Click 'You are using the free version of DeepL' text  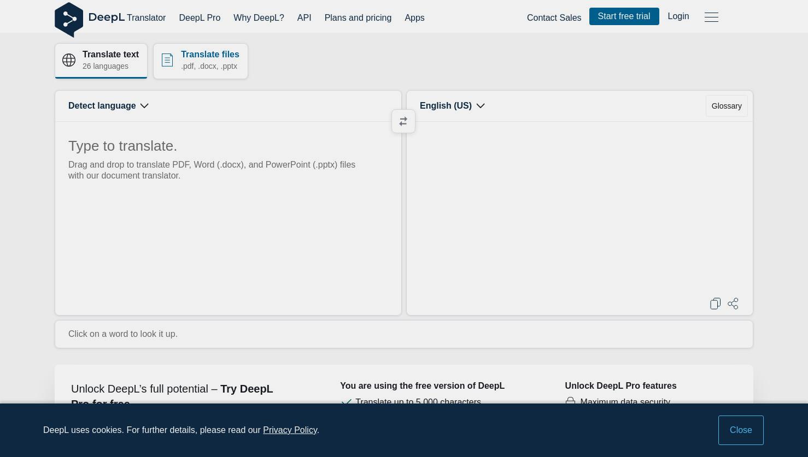click(x=422, y=386)
